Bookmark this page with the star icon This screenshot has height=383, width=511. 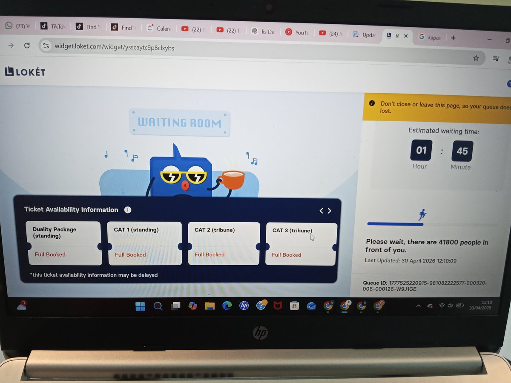(476, 58)
